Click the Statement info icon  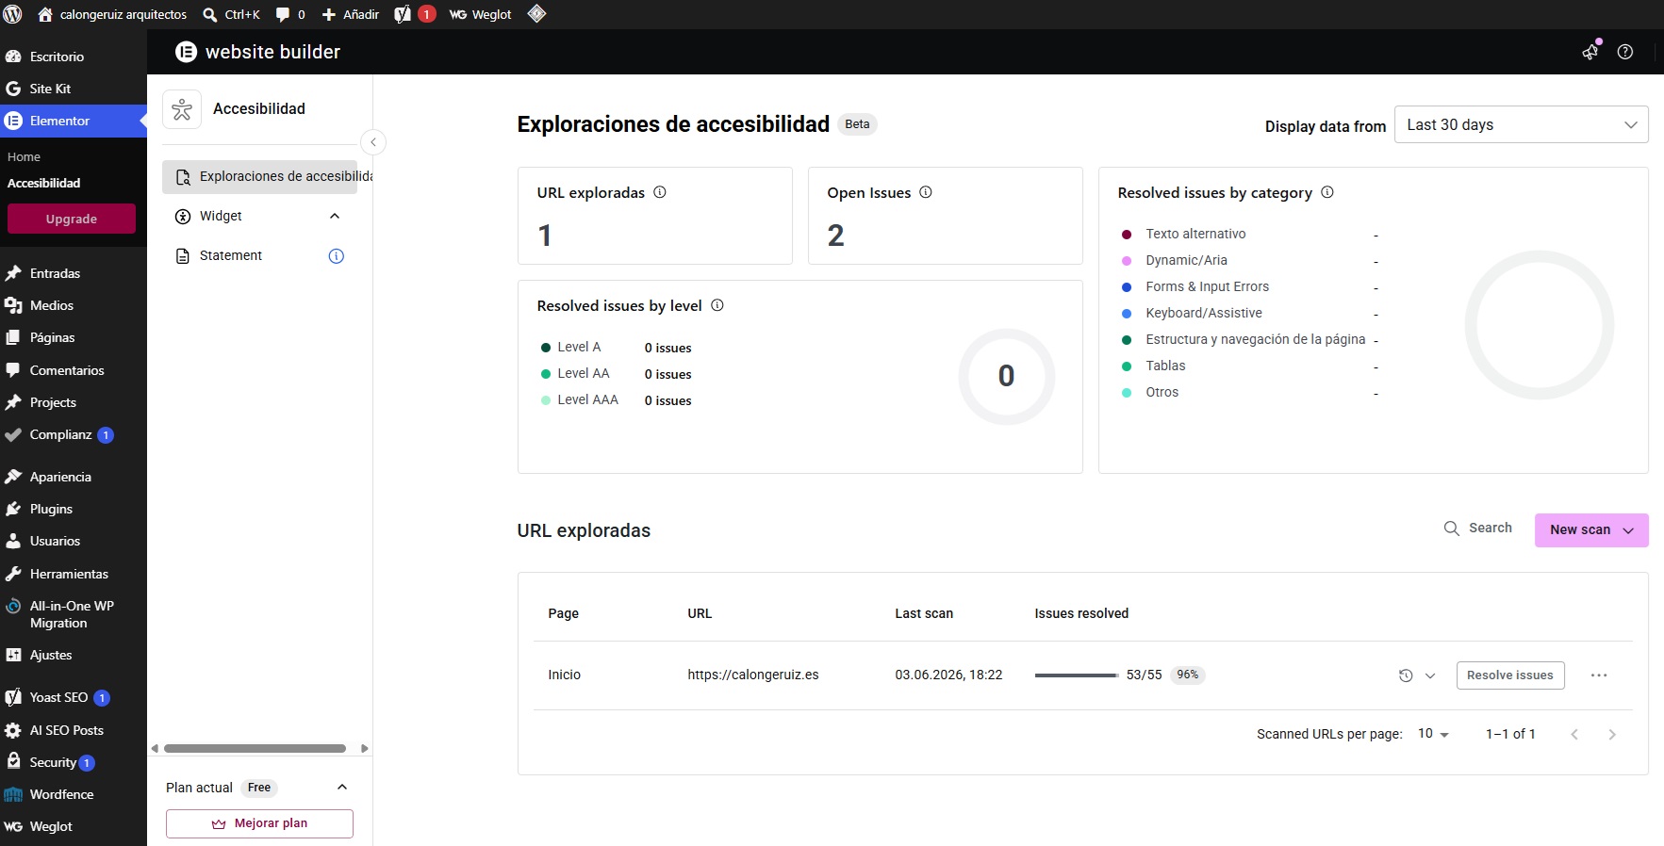[x=336, y=256]
